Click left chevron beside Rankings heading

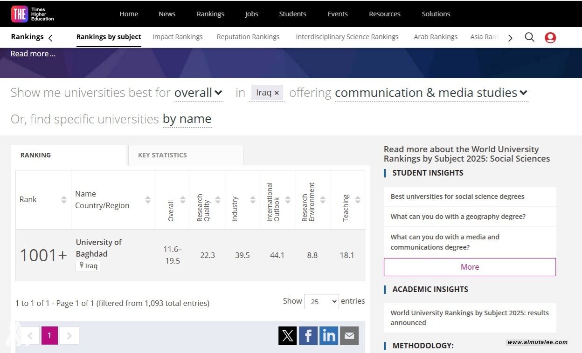[50, 38]
